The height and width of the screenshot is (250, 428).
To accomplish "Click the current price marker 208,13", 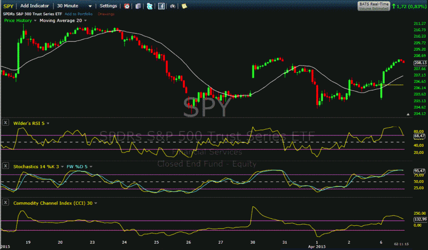I will (x=420, y=63).
